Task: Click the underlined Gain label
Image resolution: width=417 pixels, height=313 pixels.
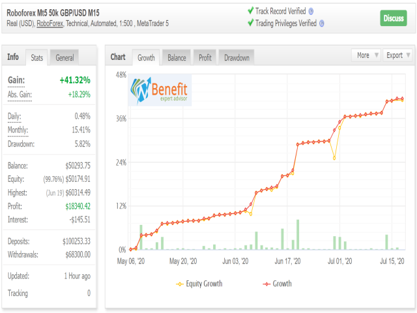Action: pos(17,80)
